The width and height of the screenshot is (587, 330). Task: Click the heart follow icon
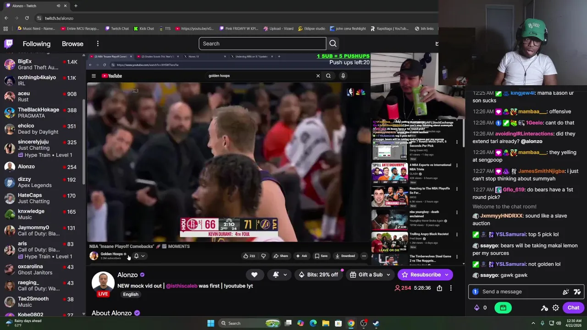[254, 275]
